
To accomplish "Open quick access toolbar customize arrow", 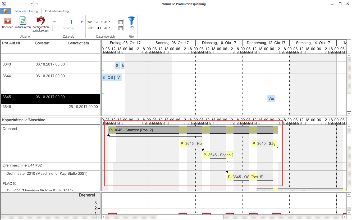I will tap(37, 4).
